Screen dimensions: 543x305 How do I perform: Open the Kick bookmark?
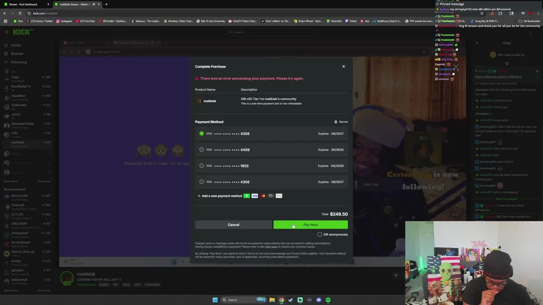coord(18,21)
